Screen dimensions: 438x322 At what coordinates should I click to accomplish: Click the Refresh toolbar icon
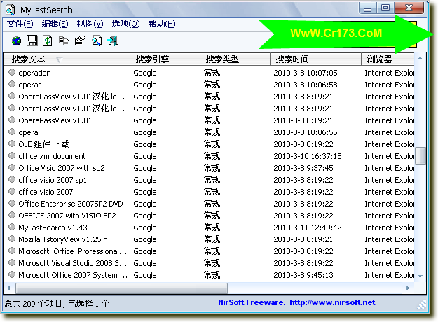pyautogui.click(x=48, y=41)
